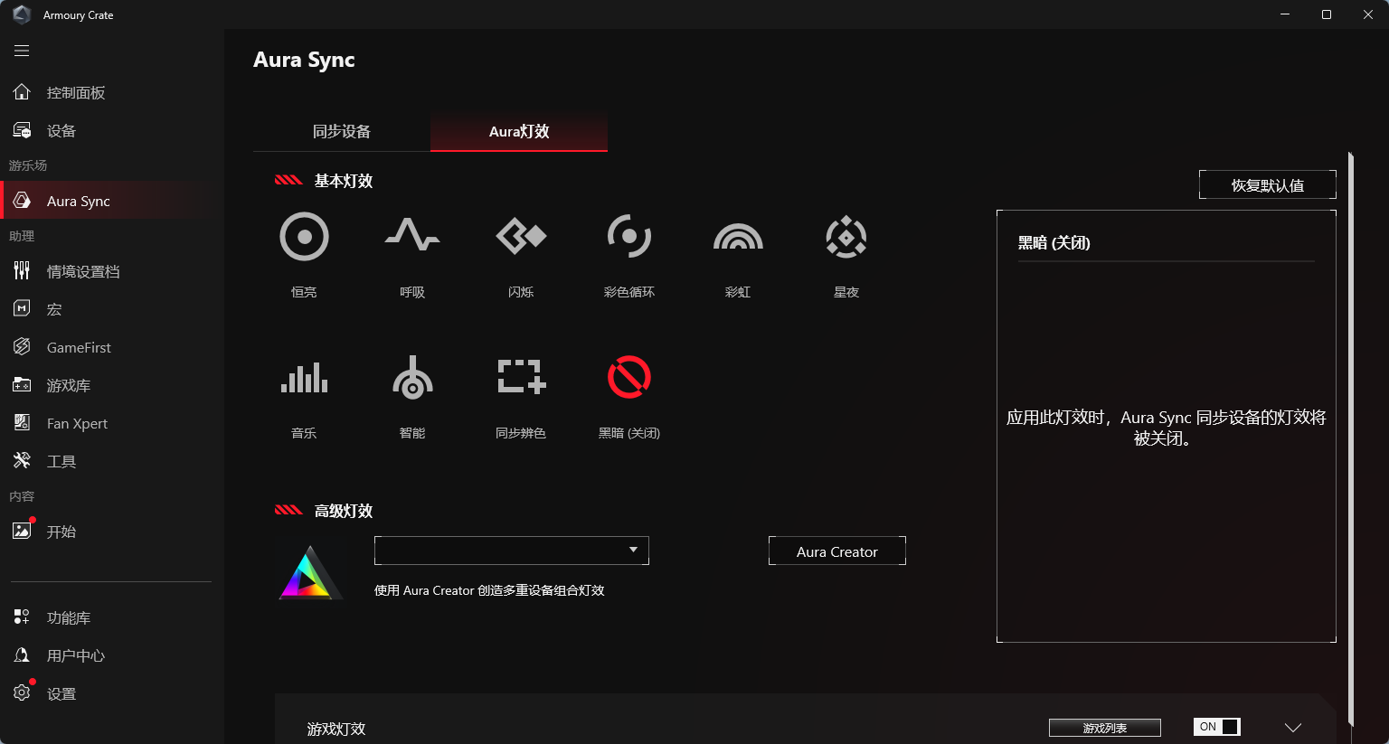Open the hamburger menu in sidebar
This screenshot has height=744, width=1389.
point(22,51)
